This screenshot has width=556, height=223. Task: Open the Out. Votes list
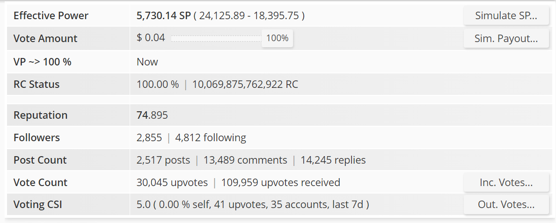point(506,205)
